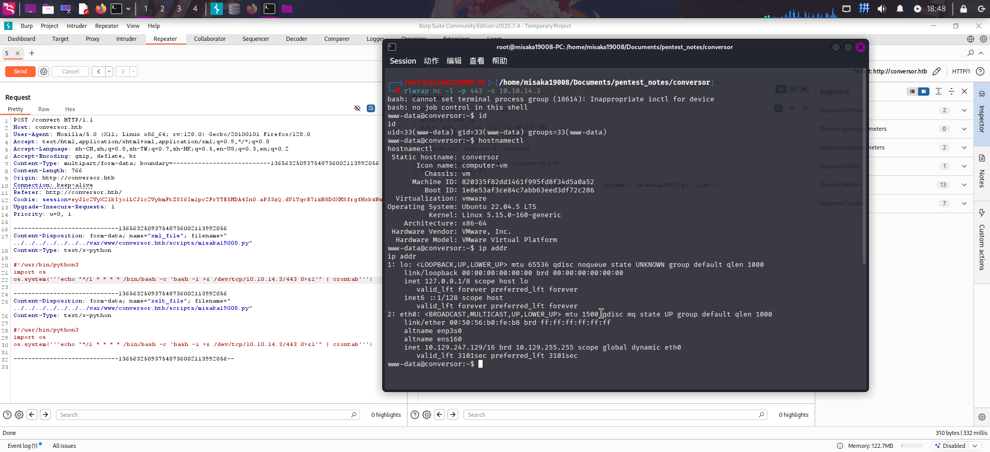The width and height of the screenshot is (990, 452).
Task: Go to next response search match
Action: 453,414
